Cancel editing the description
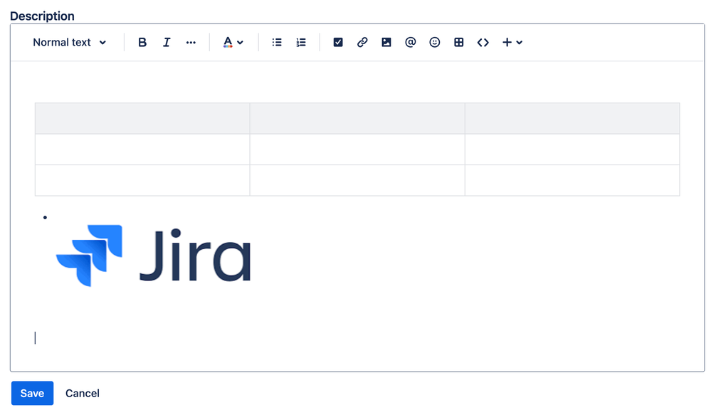Image resolution: width=711 pixels, height=415 pixels. point(82,393)
